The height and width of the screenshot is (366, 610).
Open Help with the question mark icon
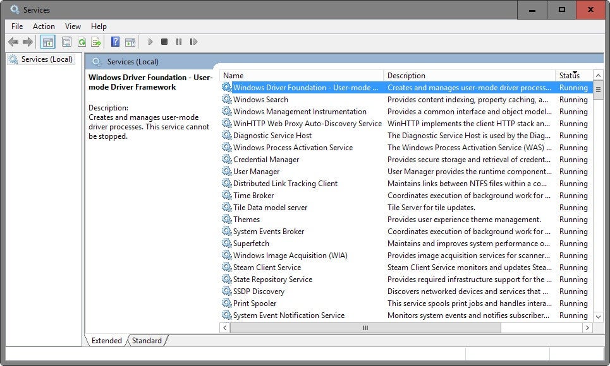point(115,42)
